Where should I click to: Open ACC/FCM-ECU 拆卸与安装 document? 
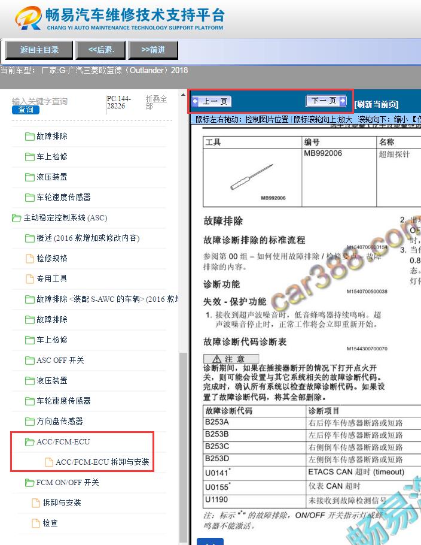tap(102, 462)
